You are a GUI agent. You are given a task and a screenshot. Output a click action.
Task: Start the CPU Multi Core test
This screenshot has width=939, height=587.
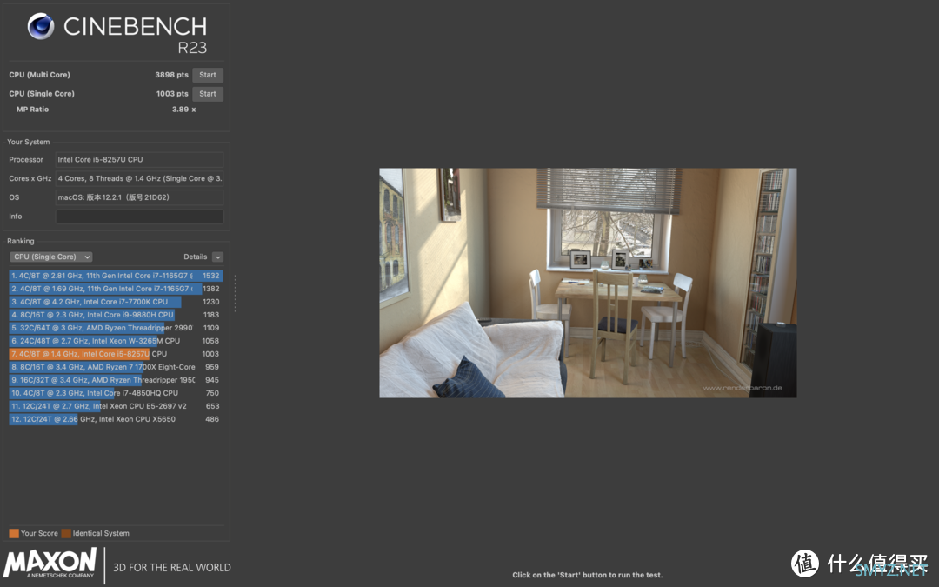click(x=208, y=75)
